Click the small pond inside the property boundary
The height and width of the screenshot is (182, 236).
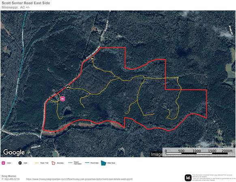[68, 112]
